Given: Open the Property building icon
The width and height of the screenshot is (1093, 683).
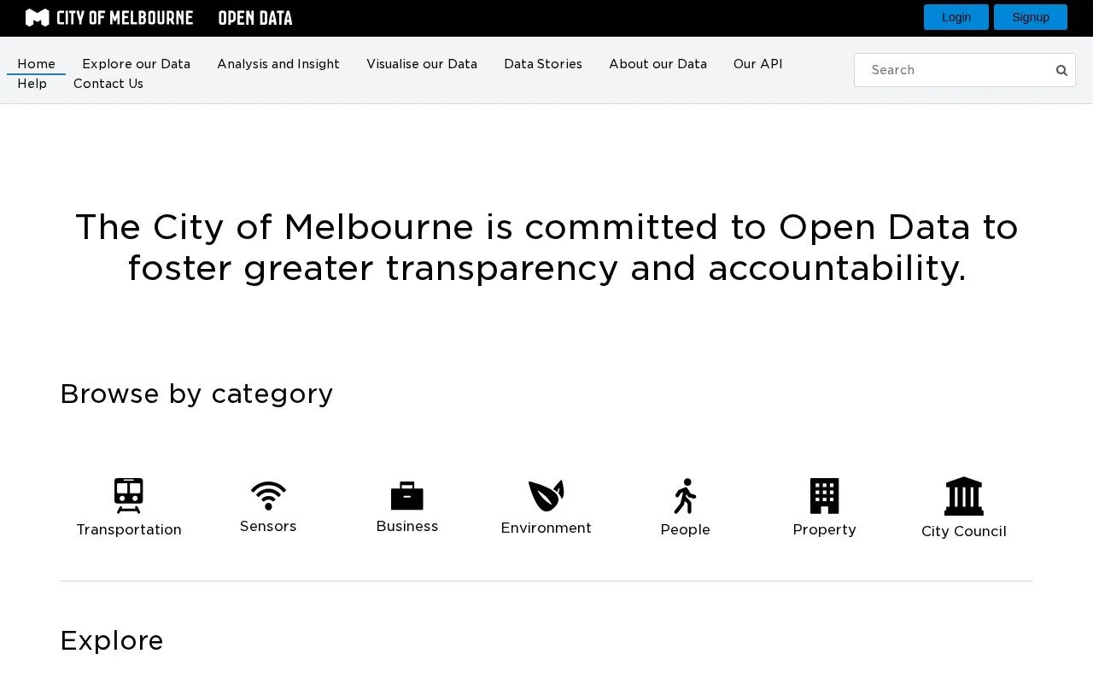Looking at the screenshot, I should [x=825, y=495].
